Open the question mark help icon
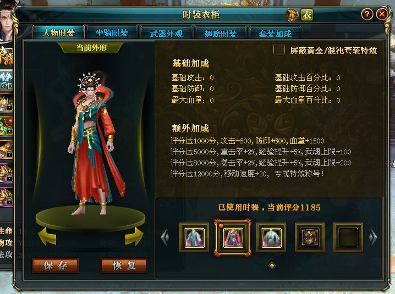Screen dimensions: 395x294 (x=367, y=14)
